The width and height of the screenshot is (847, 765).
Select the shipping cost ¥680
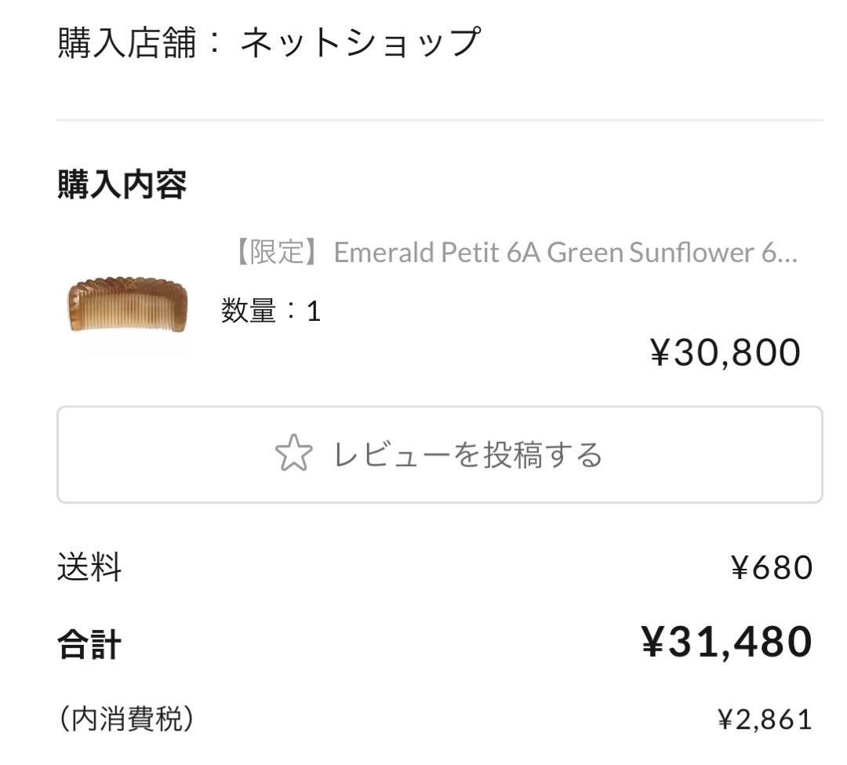773,568
